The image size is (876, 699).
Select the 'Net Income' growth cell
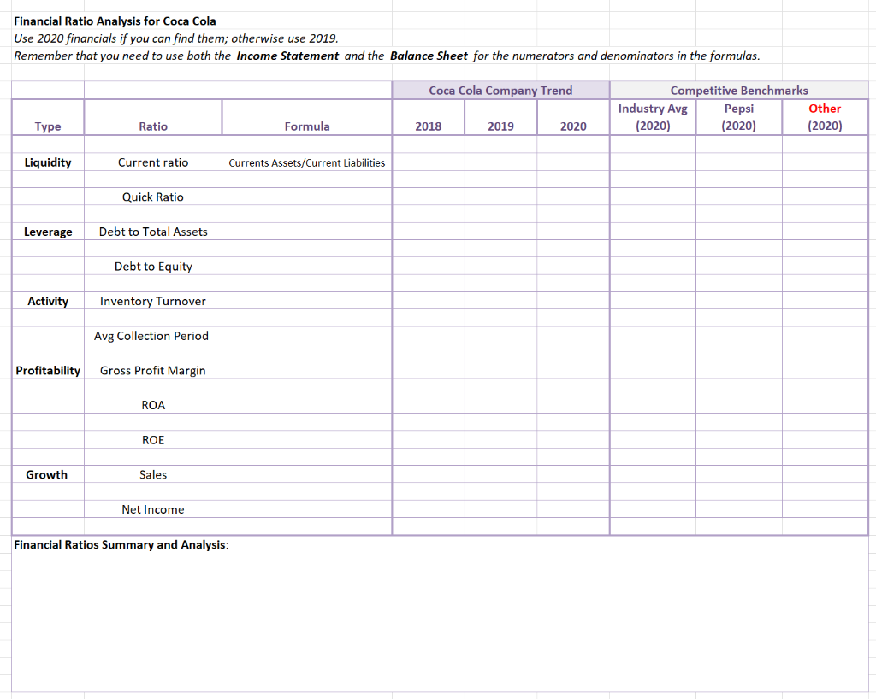153,509
